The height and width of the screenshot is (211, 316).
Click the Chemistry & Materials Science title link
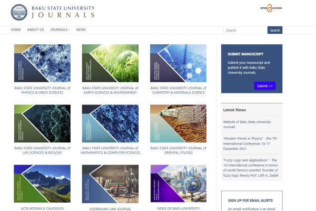[179, 90]
